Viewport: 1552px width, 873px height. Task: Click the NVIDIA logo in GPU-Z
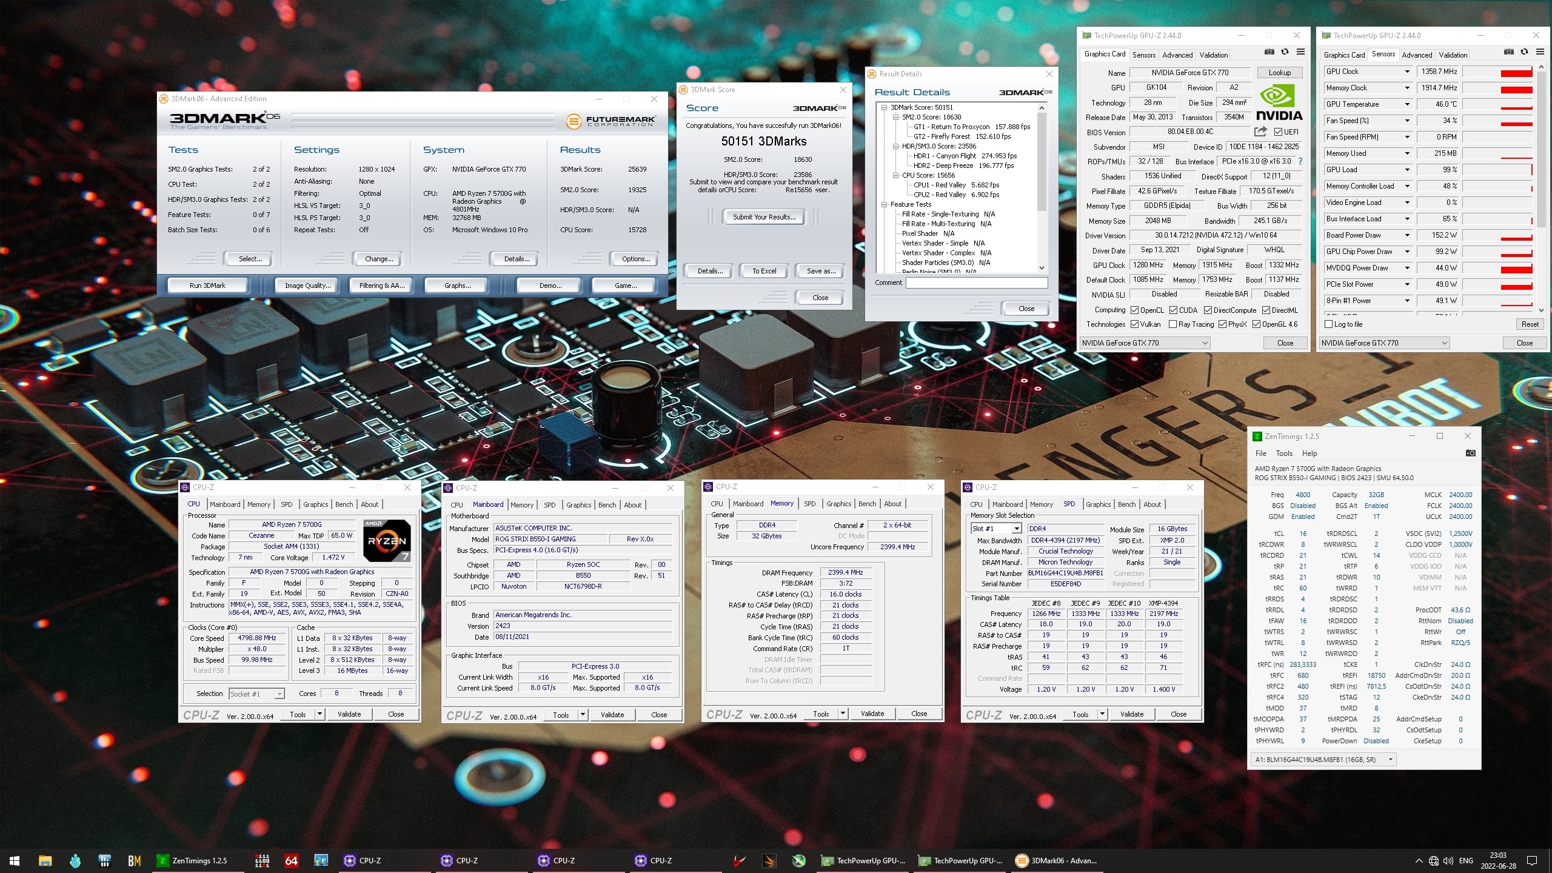coord(1279,103)
